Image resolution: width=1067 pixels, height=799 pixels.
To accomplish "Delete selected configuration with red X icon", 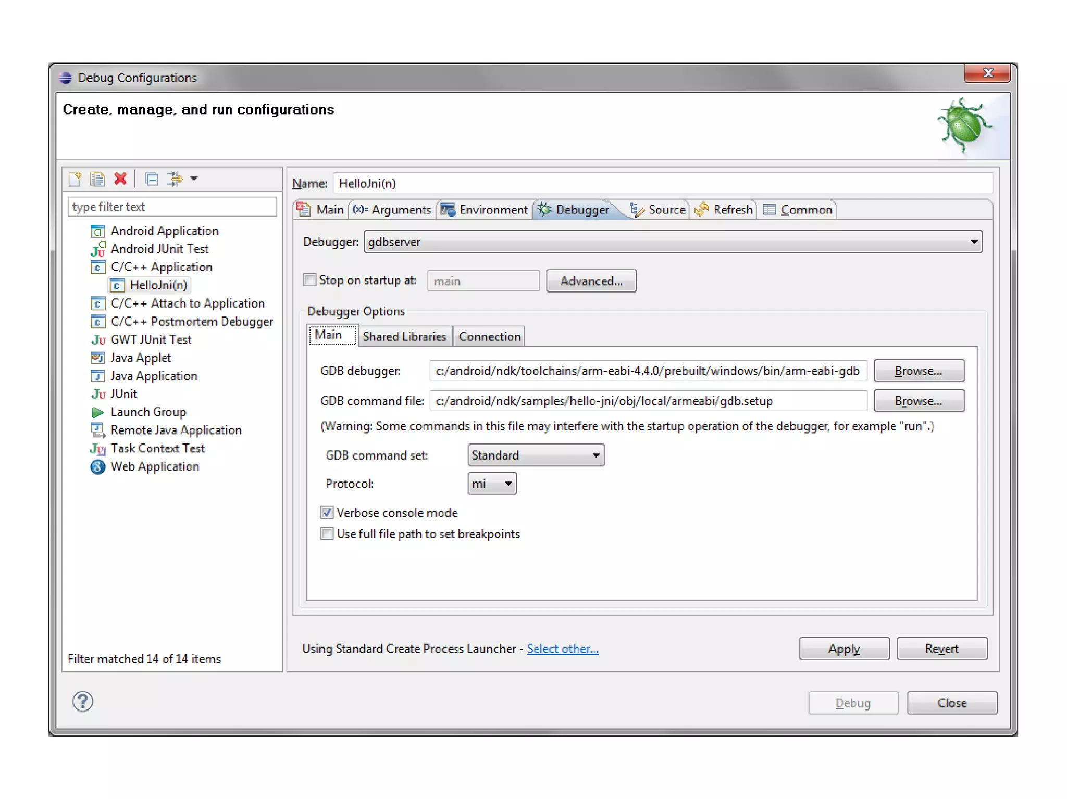I will 120,179.
